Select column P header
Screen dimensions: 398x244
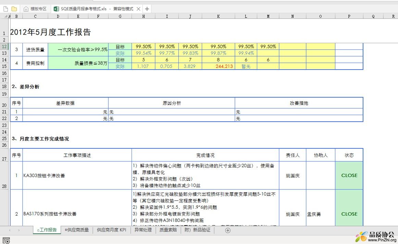click(349, 16)
